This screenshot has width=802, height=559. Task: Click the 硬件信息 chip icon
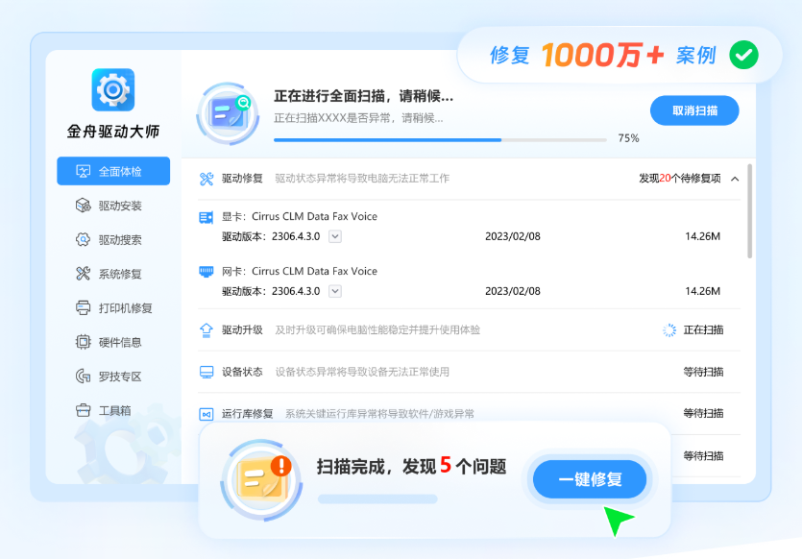pos(83,342)
